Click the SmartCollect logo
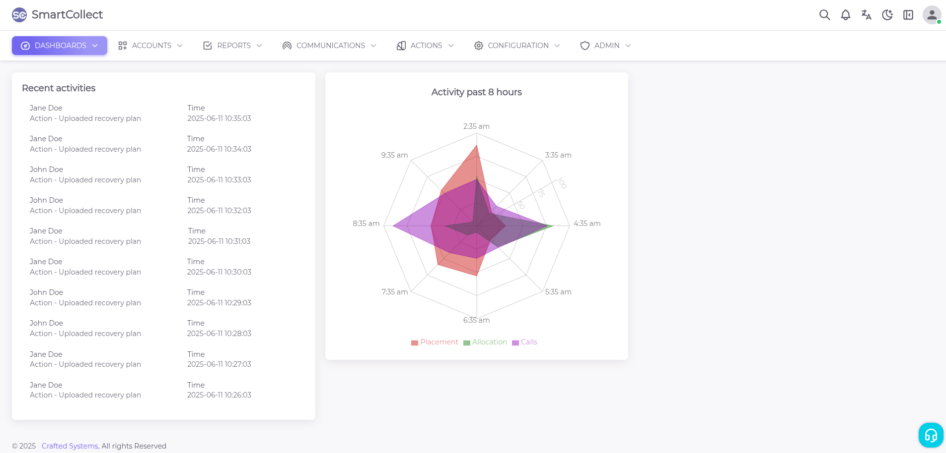 coord(58,15)
